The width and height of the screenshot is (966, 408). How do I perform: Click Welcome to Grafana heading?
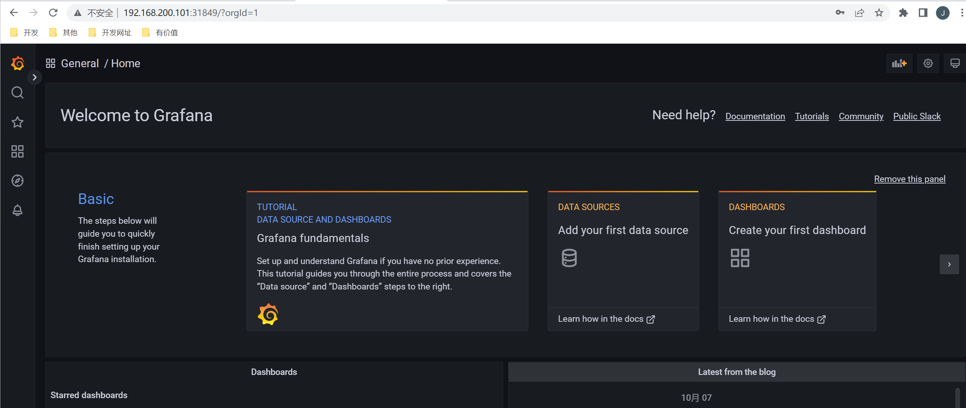pos(137,115)
